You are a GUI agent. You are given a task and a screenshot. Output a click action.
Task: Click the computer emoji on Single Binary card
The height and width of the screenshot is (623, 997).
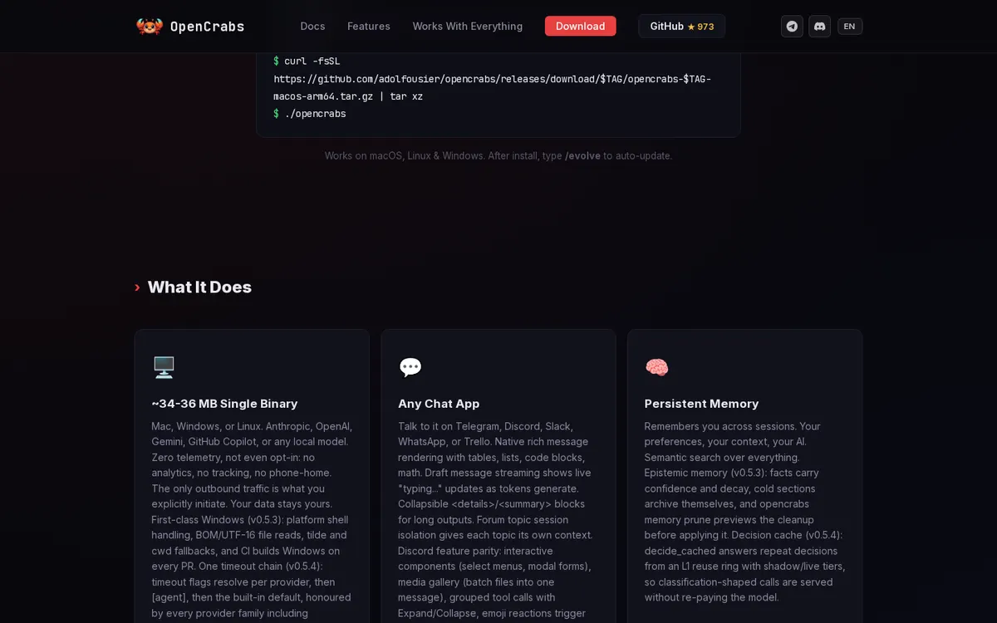click(164, 367)
